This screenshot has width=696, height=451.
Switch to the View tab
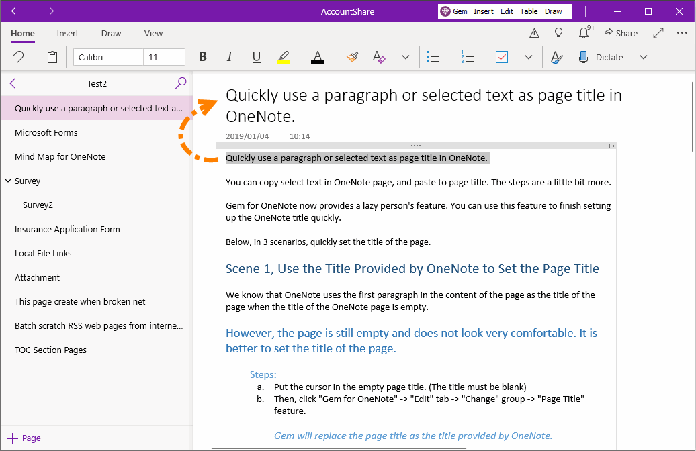(153, 34)
